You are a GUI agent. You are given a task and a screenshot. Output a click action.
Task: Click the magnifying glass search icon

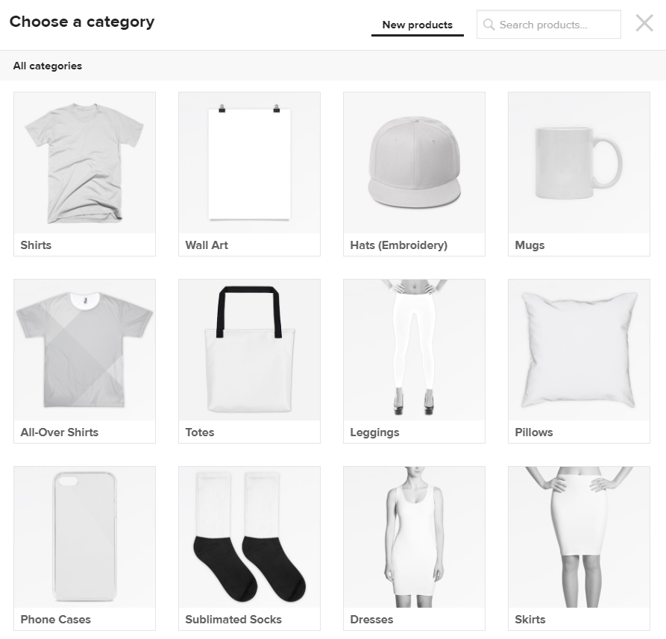489,25
